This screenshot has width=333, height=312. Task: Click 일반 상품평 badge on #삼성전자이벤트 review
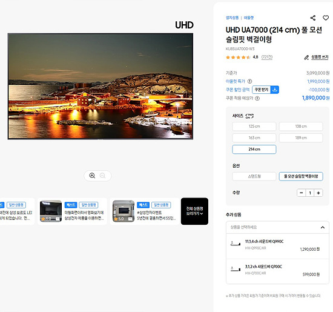point(161,205)
